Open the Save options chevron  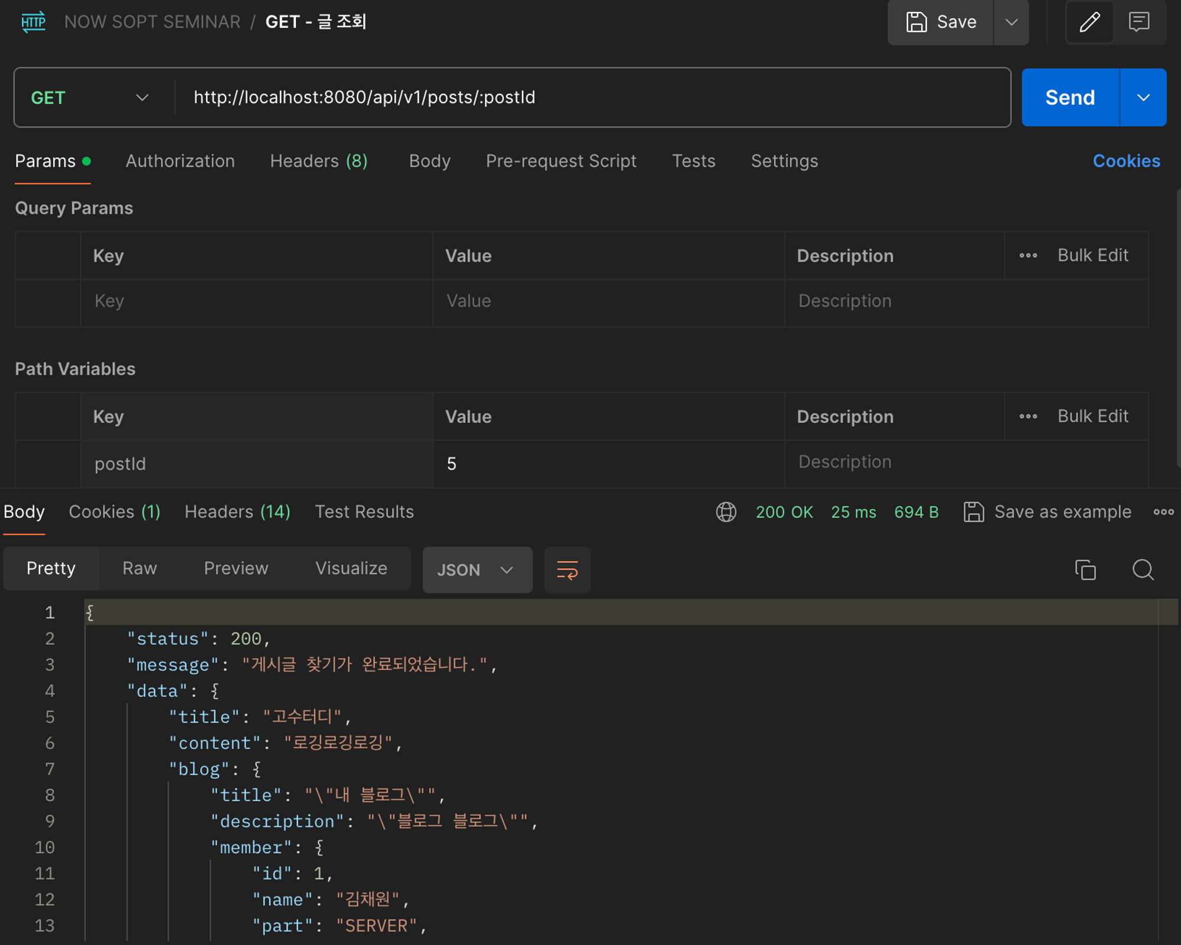[1012, 22]
